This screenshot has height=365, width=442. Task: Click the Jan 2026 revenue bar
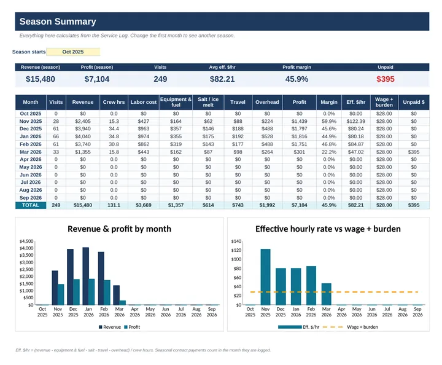(x=86, y=276)
